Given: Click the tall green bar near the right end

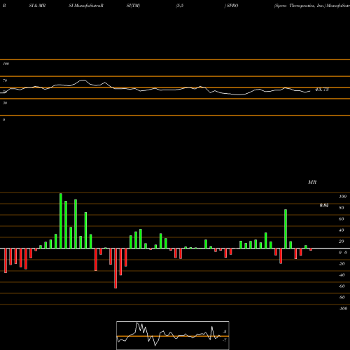Looking at the screenshot, I should [286, 229].
